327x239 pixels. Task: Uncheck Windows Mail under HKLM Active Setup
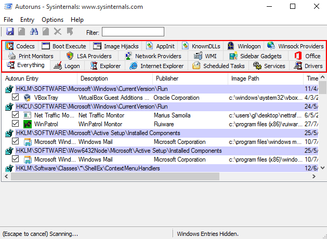point(16,141)
